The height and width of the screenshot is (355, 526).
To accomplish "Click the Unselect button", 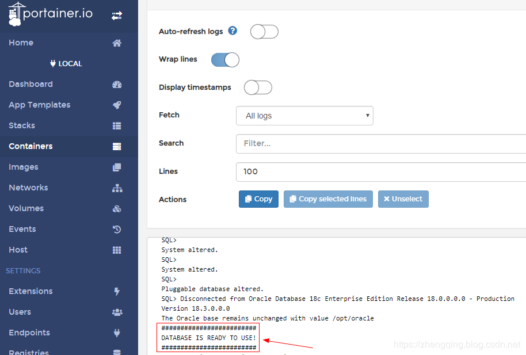I will click(x=403, y=199).
